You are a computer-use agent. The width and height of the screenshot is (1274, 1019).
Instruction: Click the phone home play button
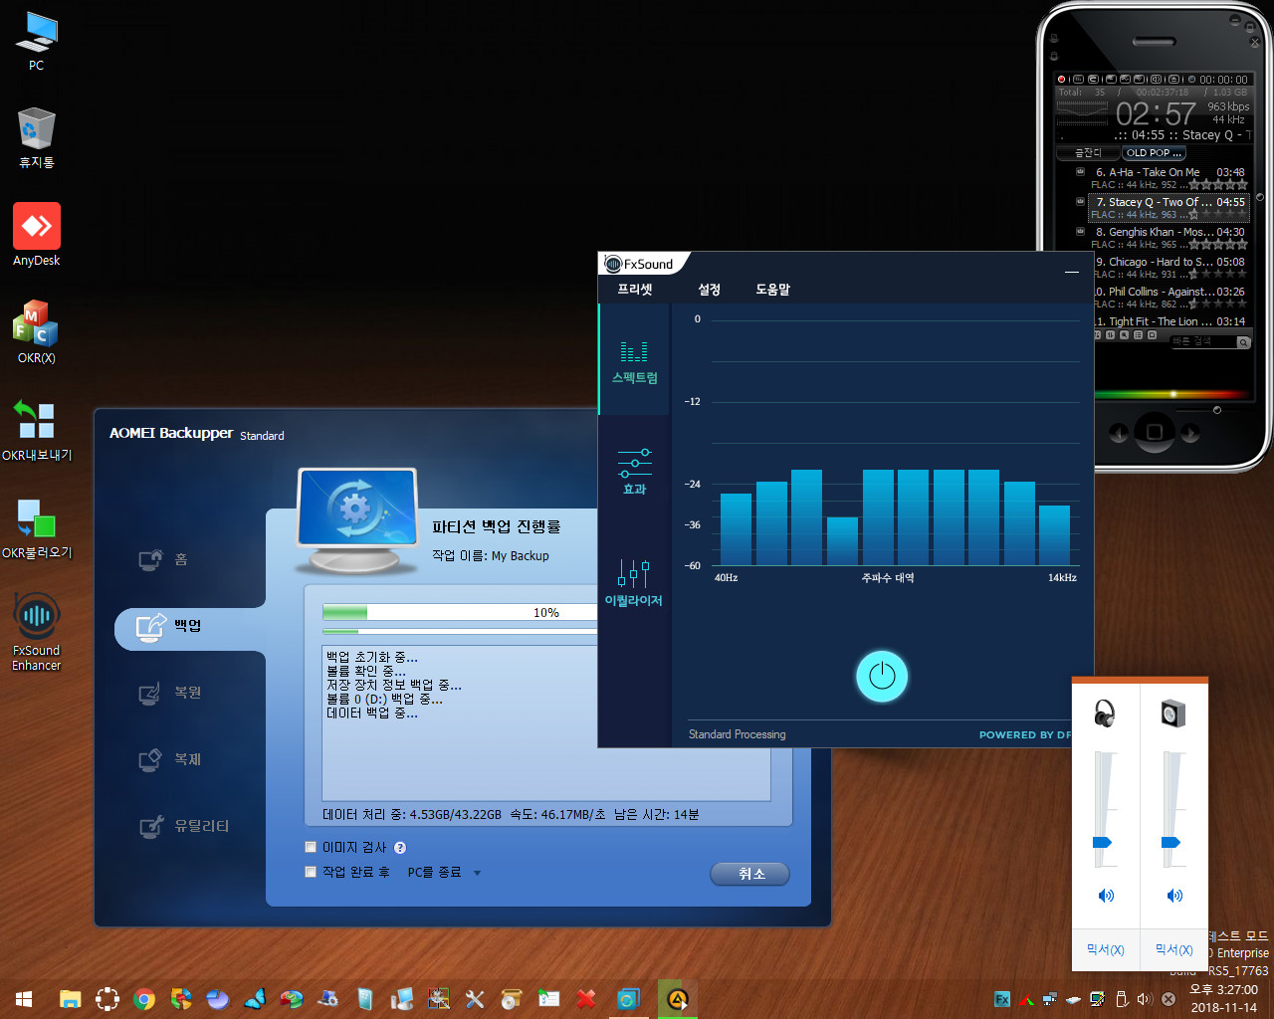coord(1155,432)
